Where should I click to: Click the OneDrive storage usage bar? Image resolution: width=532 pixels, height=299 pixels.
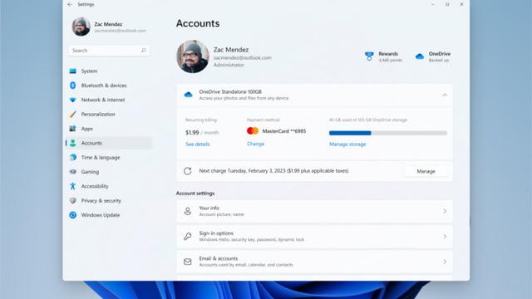(388, 133)
